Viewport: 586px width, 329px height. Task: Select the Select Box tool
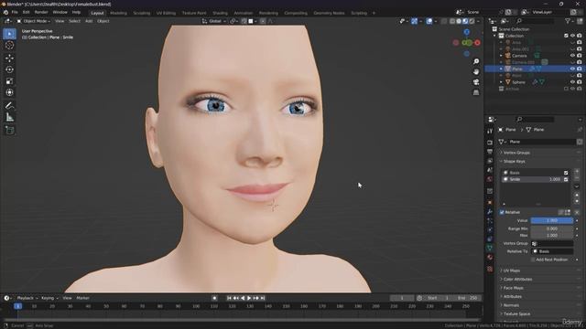[x=10, y=34]
